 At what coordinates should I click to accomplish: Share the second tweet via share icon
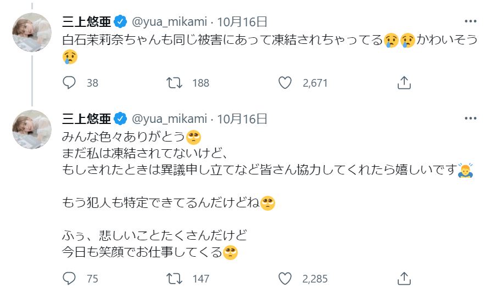pos(404,278)
